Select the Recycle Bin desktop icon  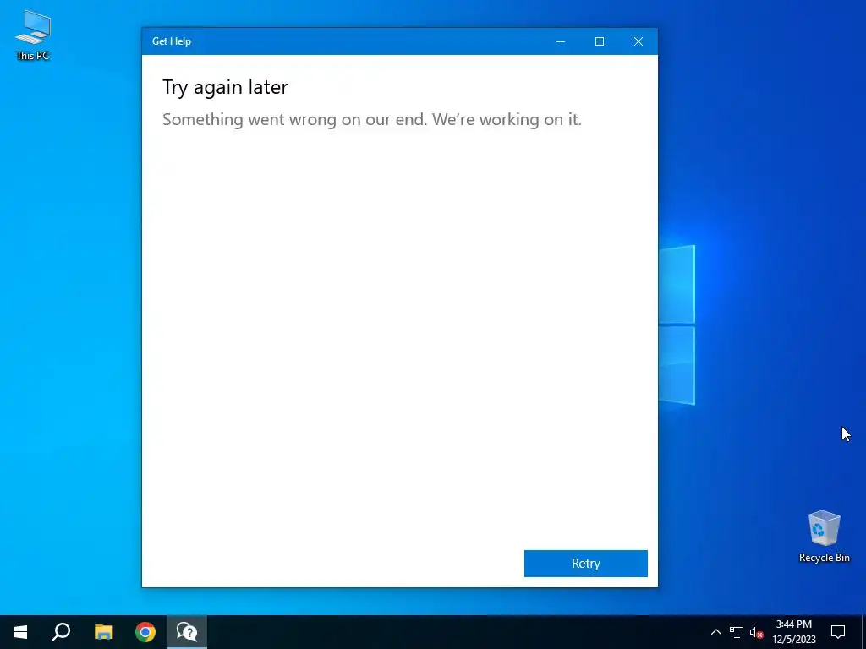(x=824, y=537)
